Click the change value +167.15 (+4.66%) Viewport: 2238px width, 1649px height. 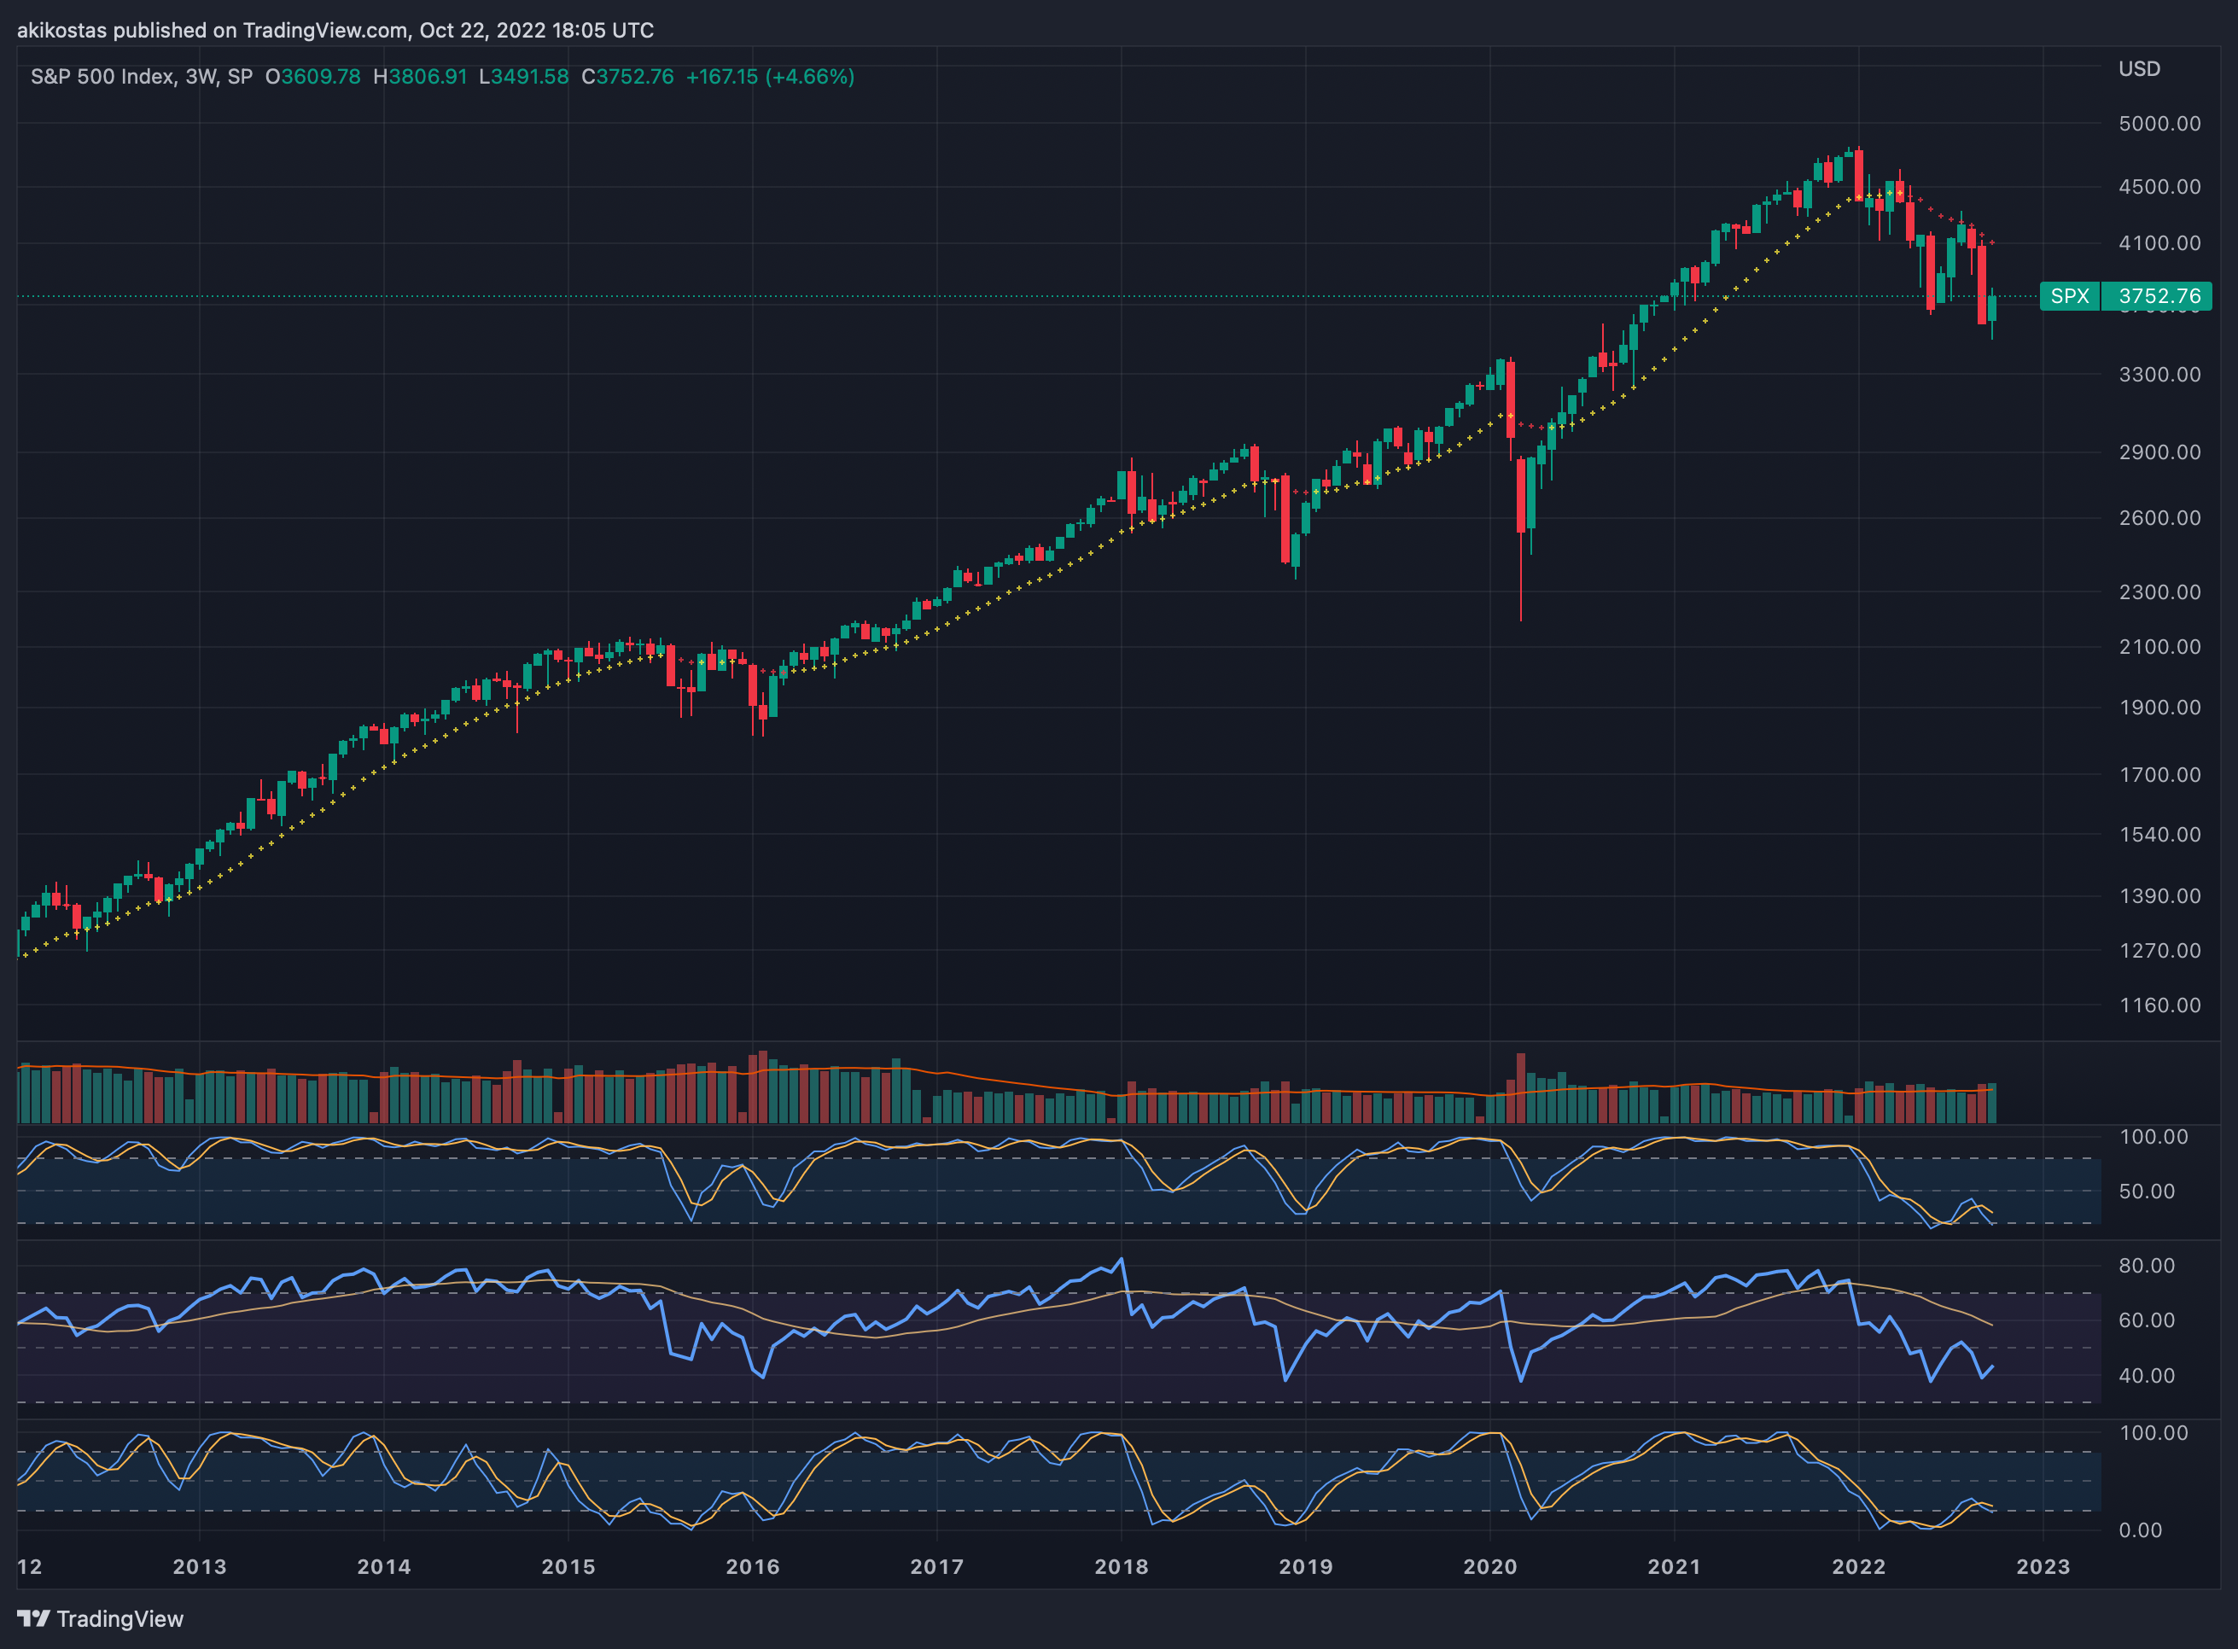(770, 77)
